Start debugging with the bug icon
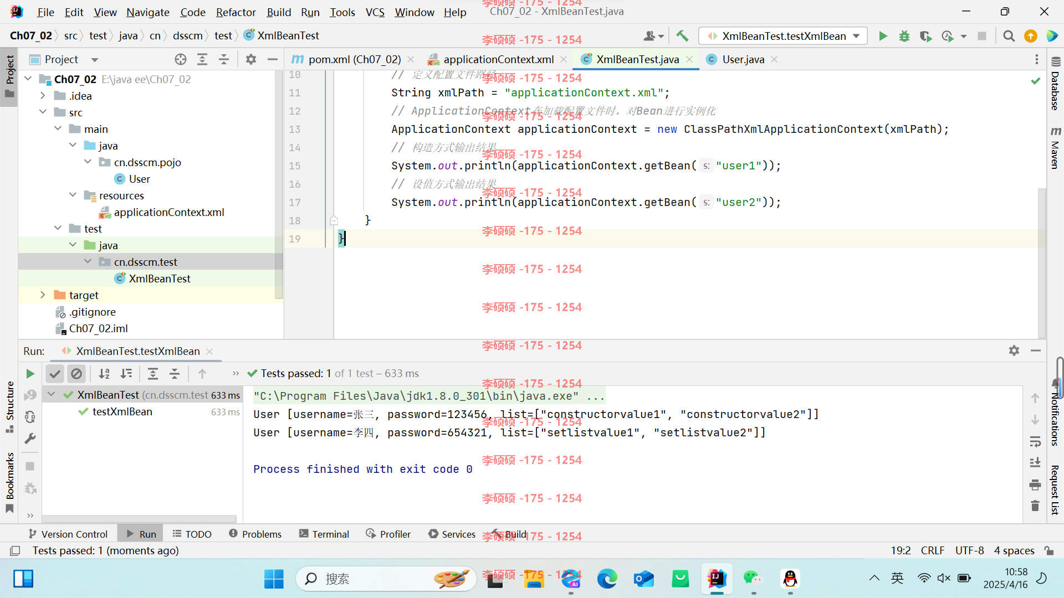Screen dimensions: 1064x598 coord(904,36)
